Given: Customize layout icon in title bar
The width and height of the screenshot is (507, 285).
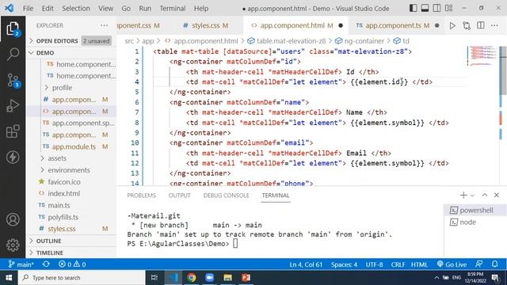Looking at the screenshot, I should [x=449, y=8].
